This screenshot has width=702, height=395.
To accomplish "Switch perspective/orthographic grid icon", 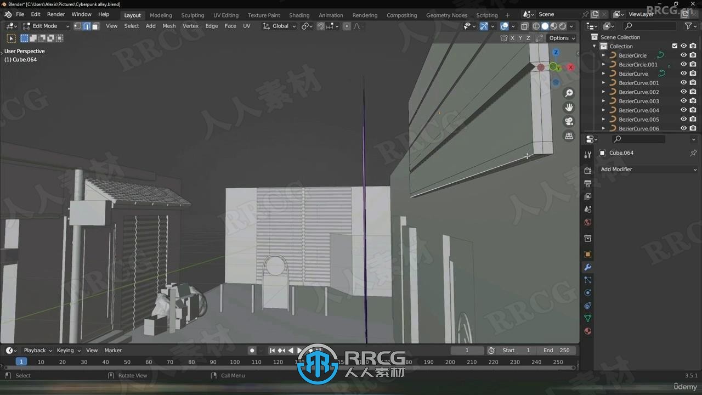I will [569, 136].
